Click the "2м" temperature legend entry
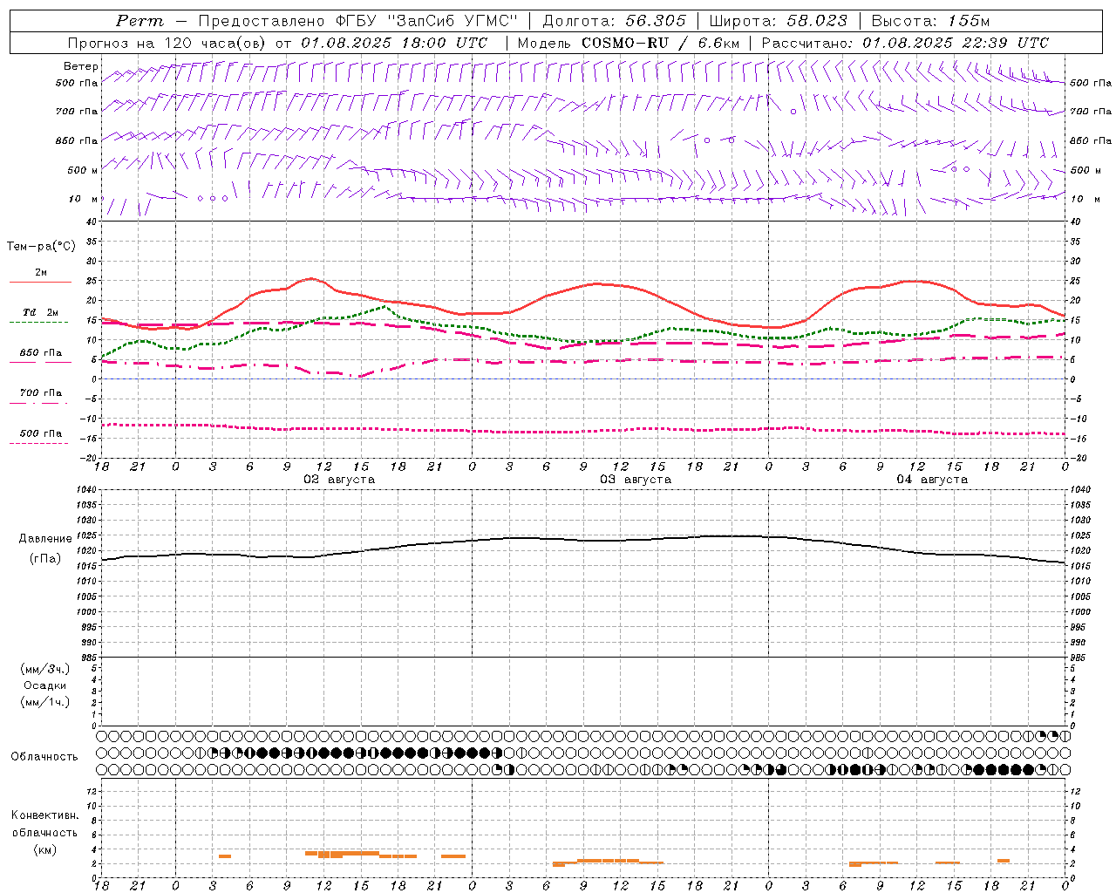Screen dimensions: 1116x893 point(41,272)
